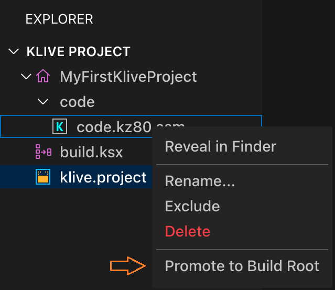Select the klive.project file name
335x290 pixels.
pos(103,177)
